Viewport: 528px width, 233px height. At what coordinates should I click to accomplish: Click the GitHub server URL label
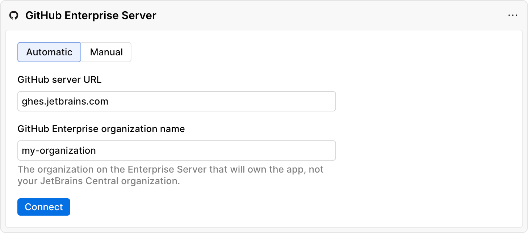click(59, 80)
